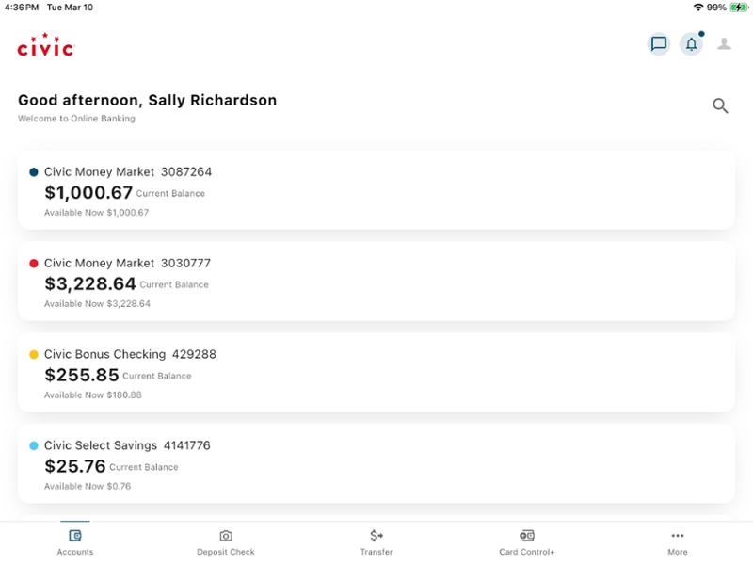Open Civic Select Savings 4141776 account
This screenshot has height=565, width=753.
pos(376,464)
